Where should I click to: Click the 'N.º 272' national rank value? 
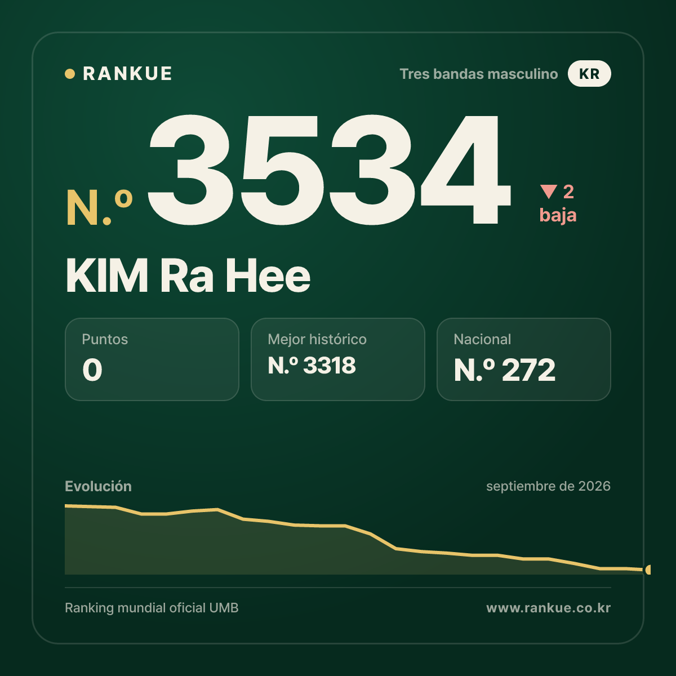505,370
